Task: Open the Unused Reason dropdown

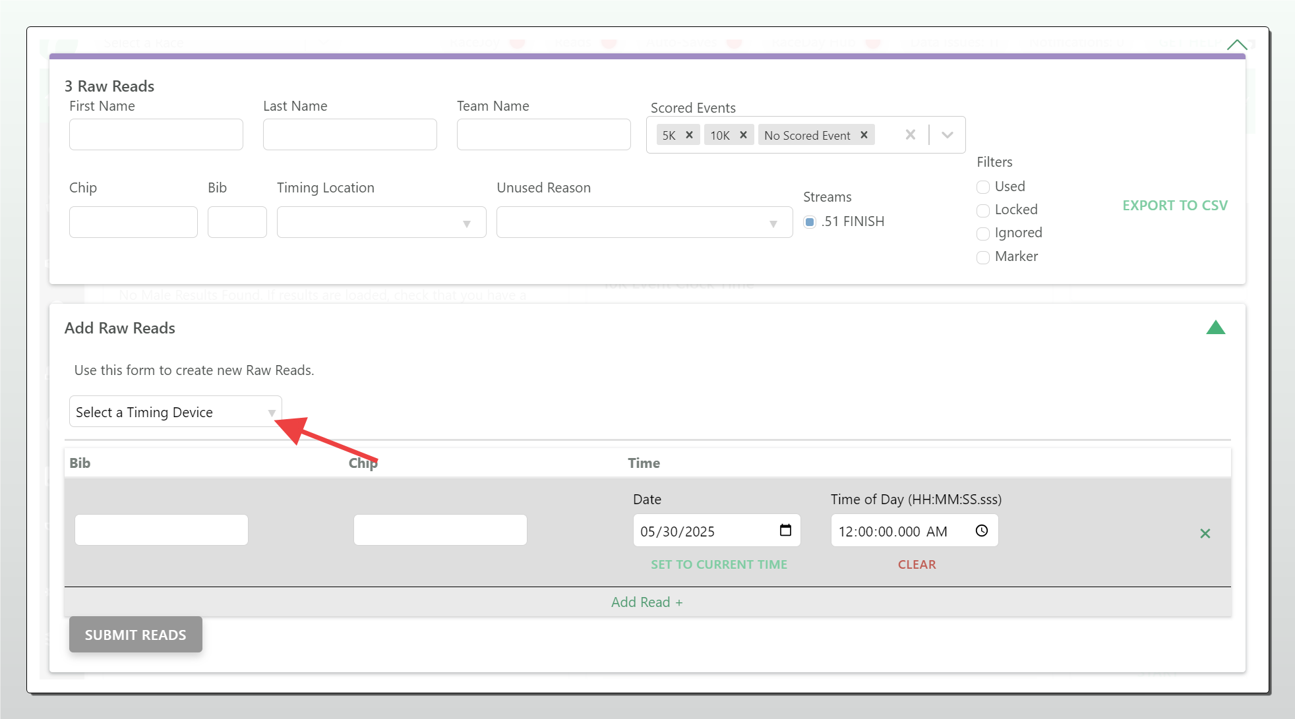Action: (x=644, y=223)
